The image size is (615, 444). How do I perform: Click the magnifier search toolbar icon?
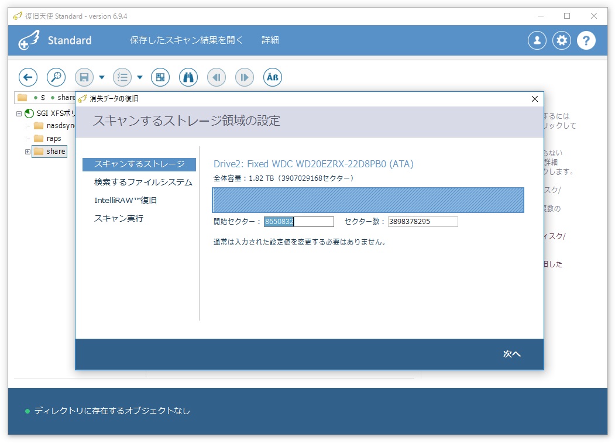click(x=56, y=77)
